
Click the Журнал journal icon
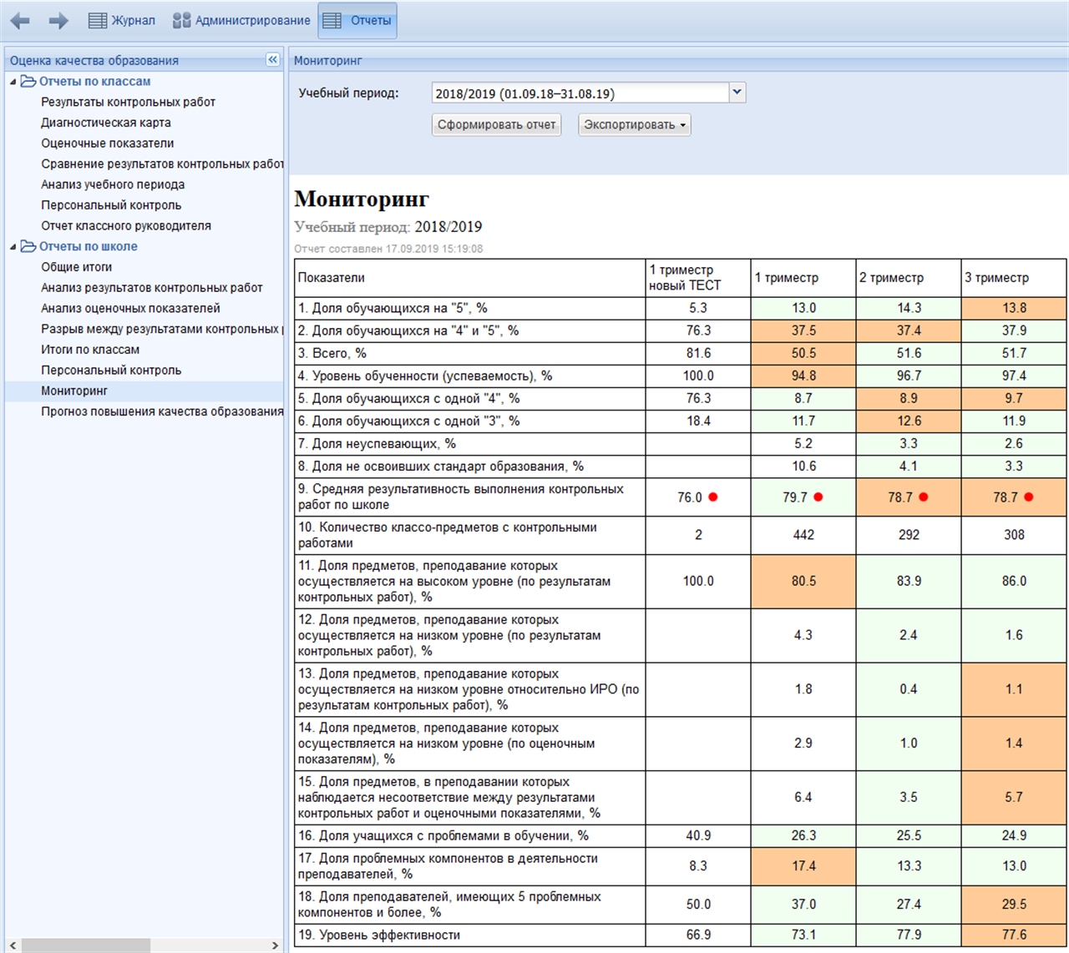point(98,21)
